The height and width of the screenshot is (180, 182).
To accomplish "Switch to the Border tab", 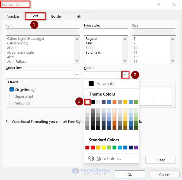I will tap(57, 16).
